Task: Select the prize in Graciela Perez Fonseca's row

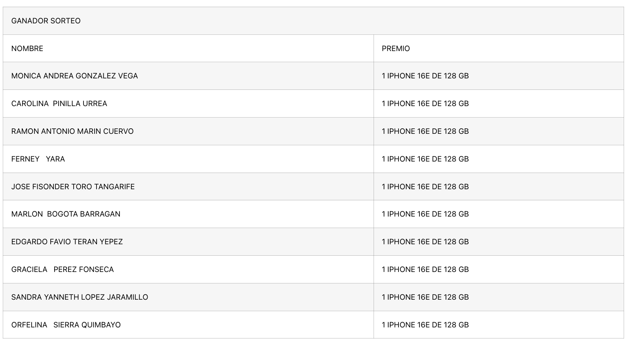Action: click(x=425, y=270)
